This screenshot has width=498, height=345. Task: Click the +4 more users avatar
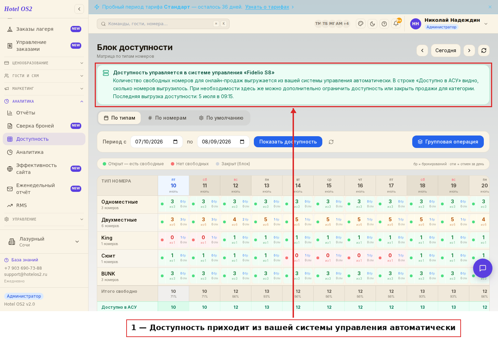pyautogui.click(x=346, y=24)
